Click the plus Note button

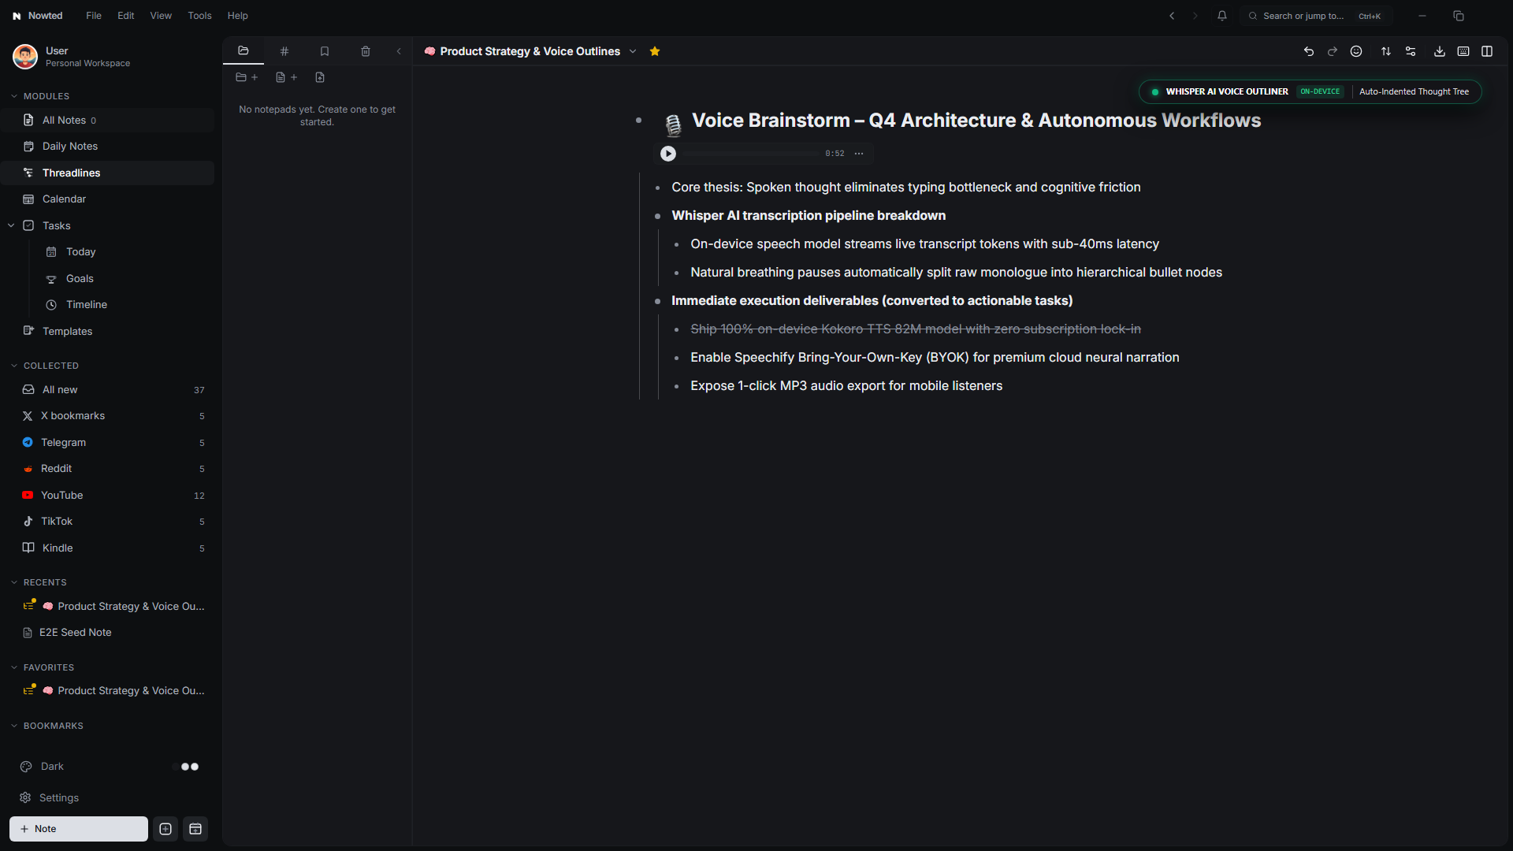pos(79,829)
